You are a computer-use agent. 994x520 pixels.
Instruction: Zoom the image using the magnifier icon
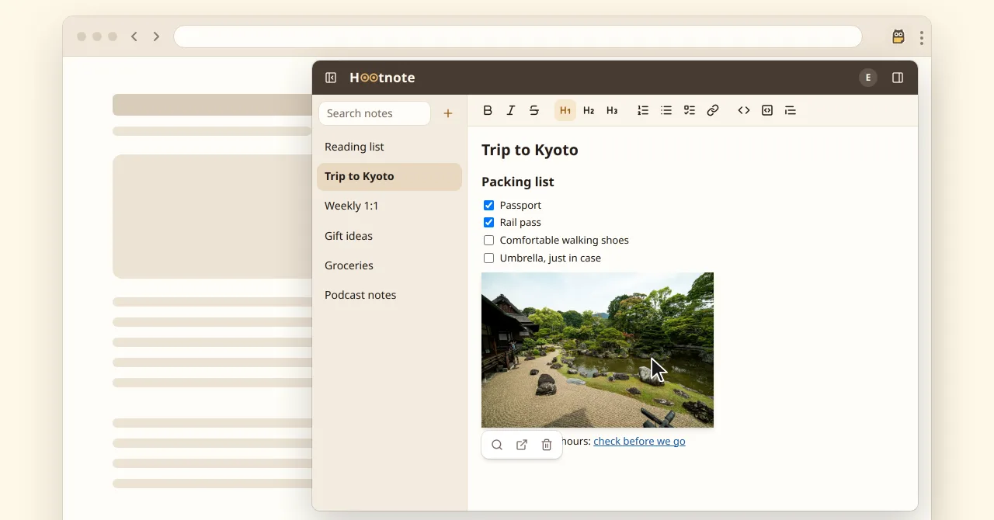click(497, 445)
